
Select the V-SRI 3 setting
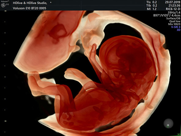[x=175, y=27]
